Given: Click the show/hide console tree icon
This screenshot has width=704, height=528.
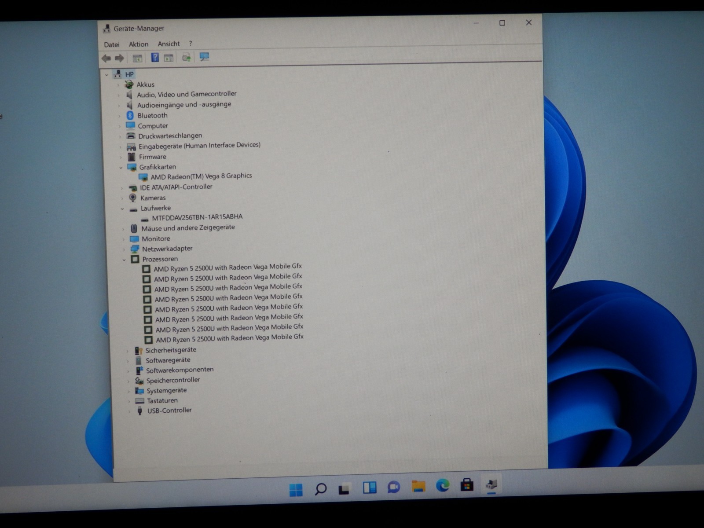Looking at the screenshot, I should 137,58.
